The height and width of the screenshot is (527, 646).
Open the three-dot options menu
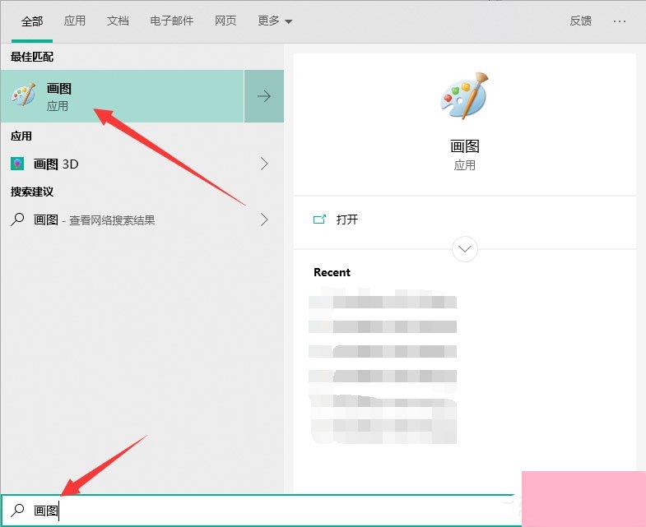[619, 21]
